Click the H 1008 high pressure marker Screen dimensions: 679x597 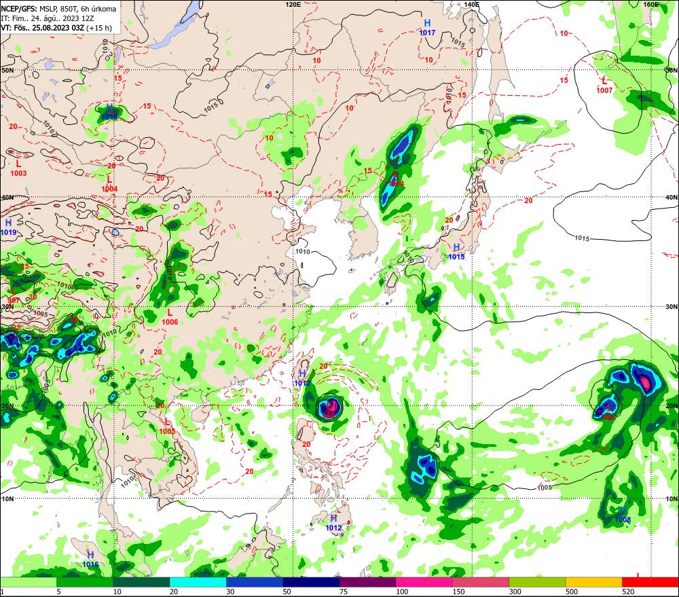(x=623, y=515)
